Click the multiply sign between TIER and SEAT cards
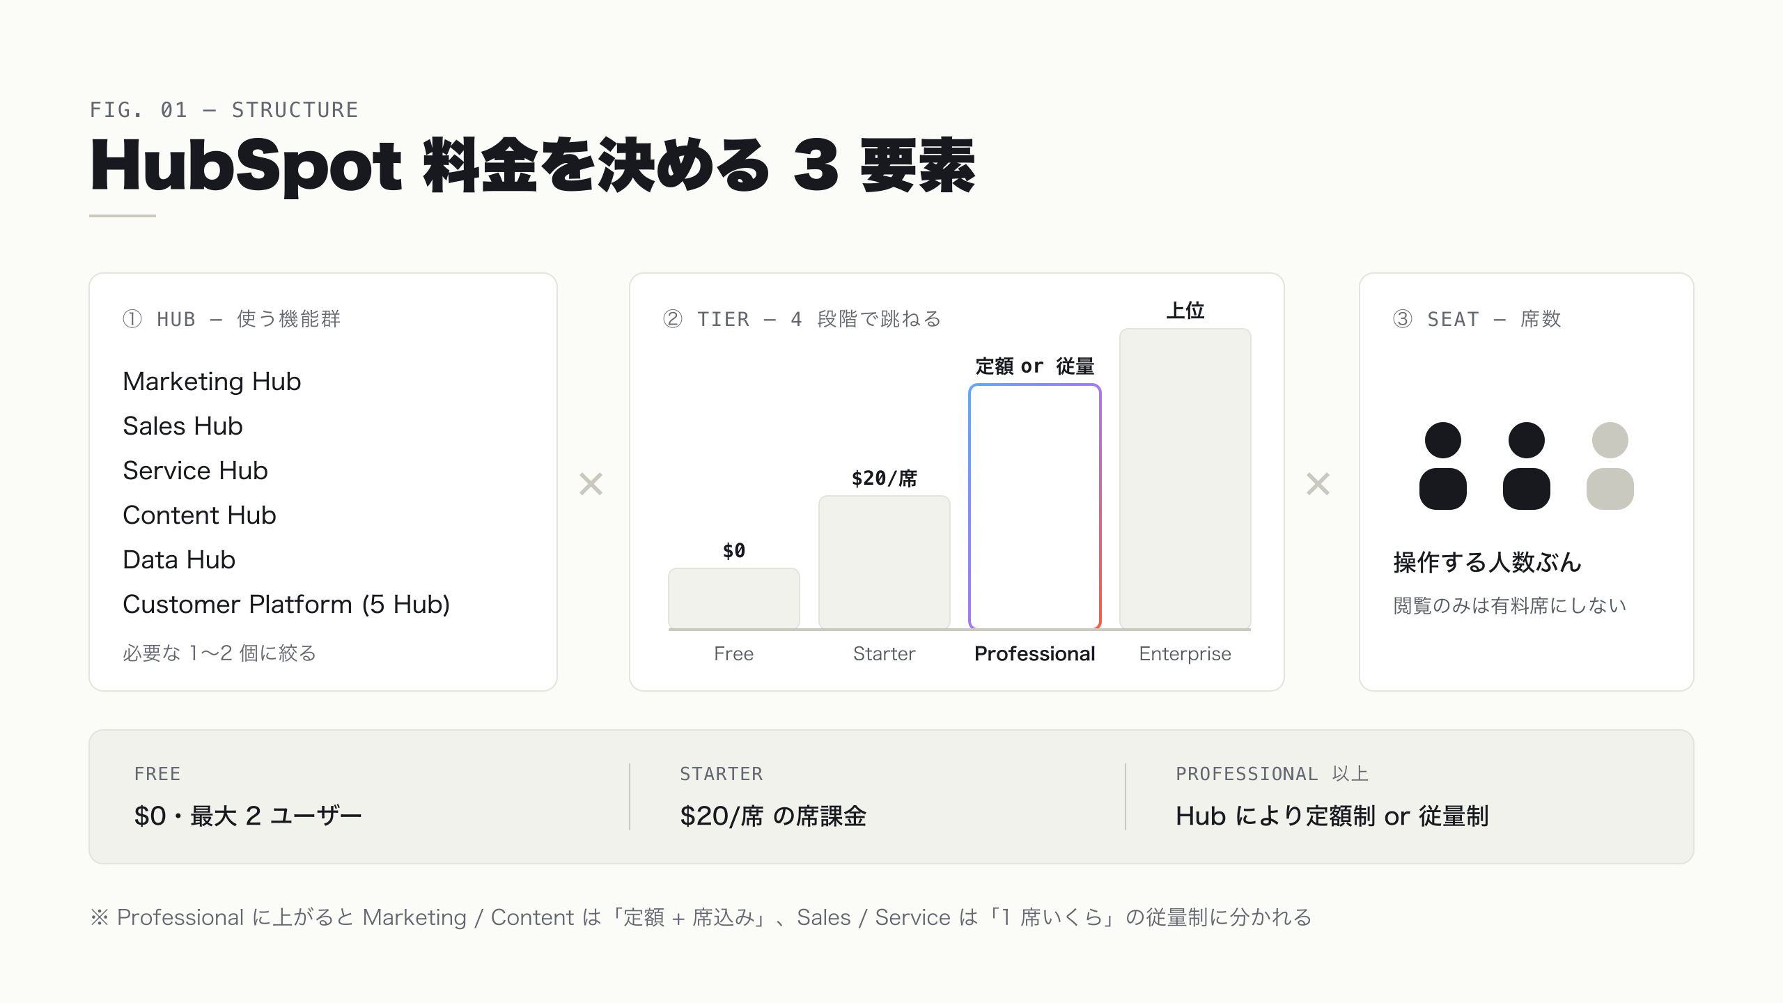Screen dimensions: 1783x1003 (x=1318, y=483)
